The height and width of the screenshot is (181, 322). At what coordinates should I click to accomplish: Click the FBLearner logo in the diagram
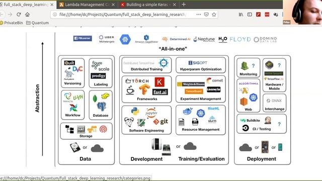[x=83, y=38]
